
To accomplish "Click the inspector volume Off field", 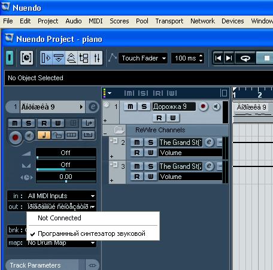I will point(66,153).
